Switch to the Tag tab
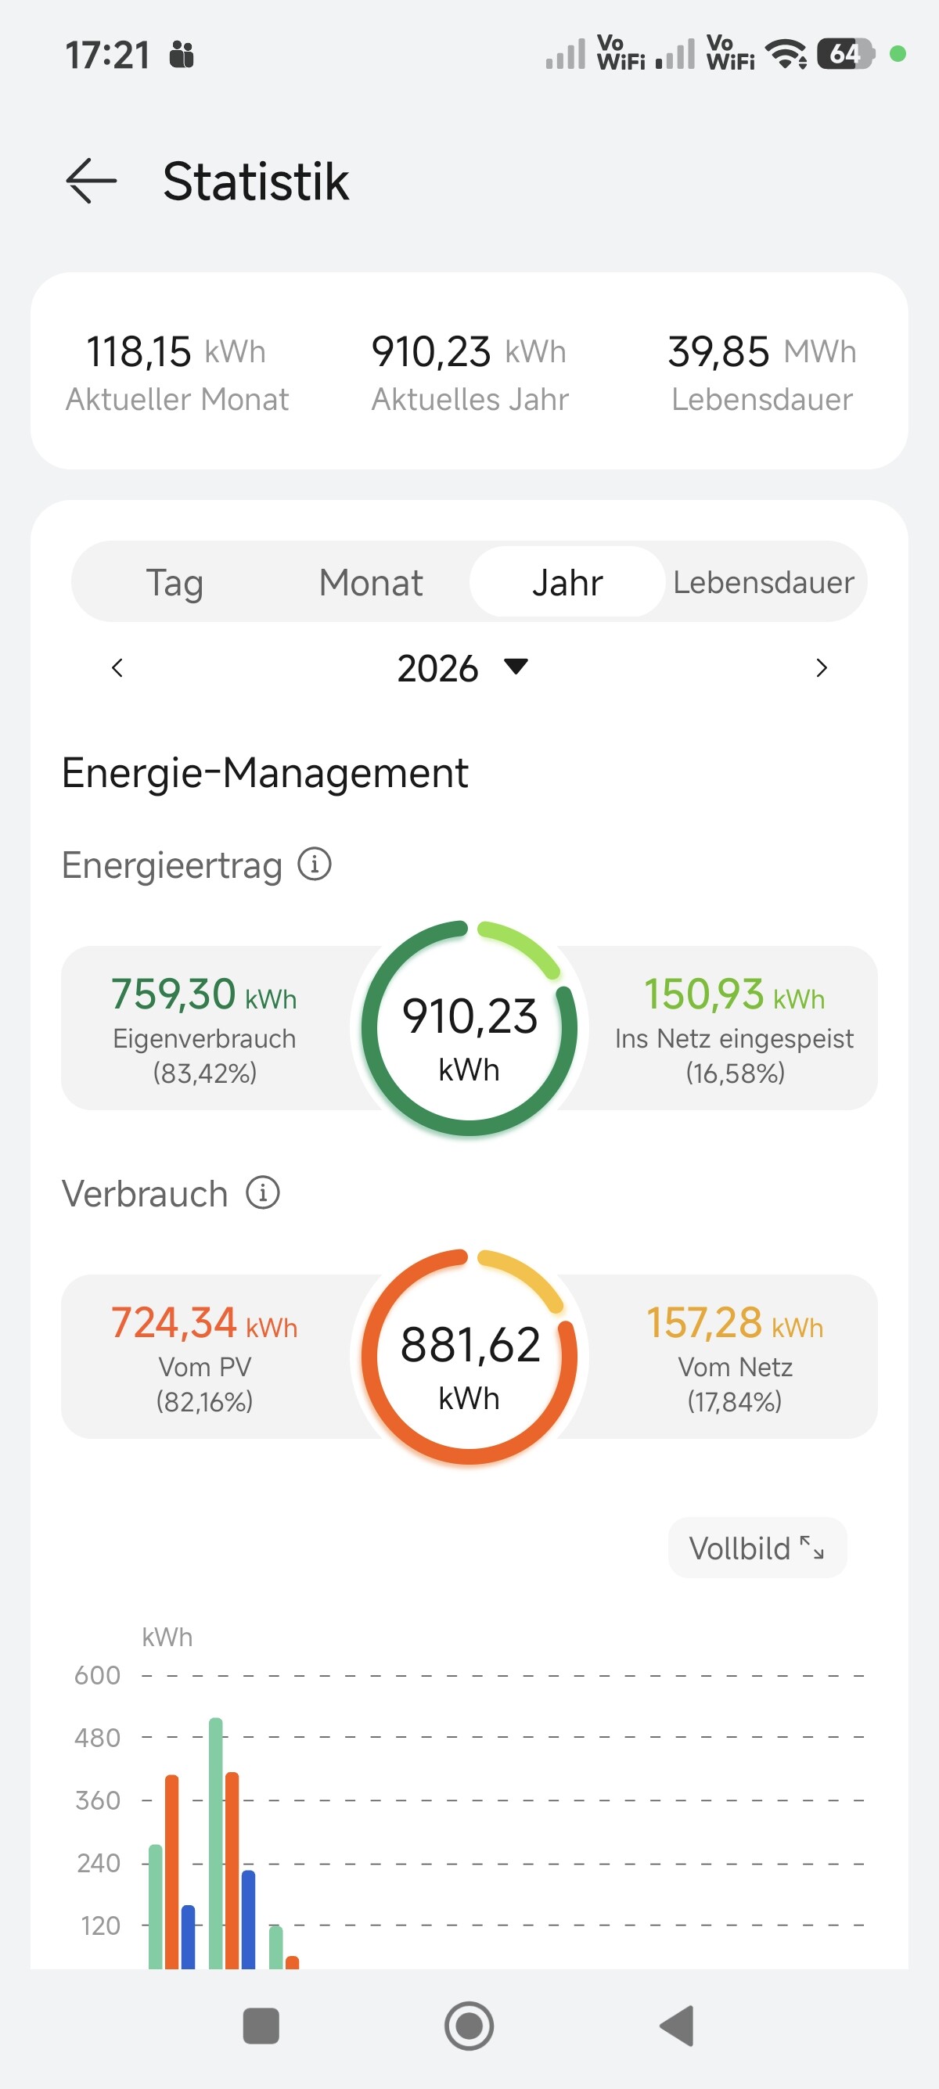The image size is (939, 2089). click(x=174, y=582)
